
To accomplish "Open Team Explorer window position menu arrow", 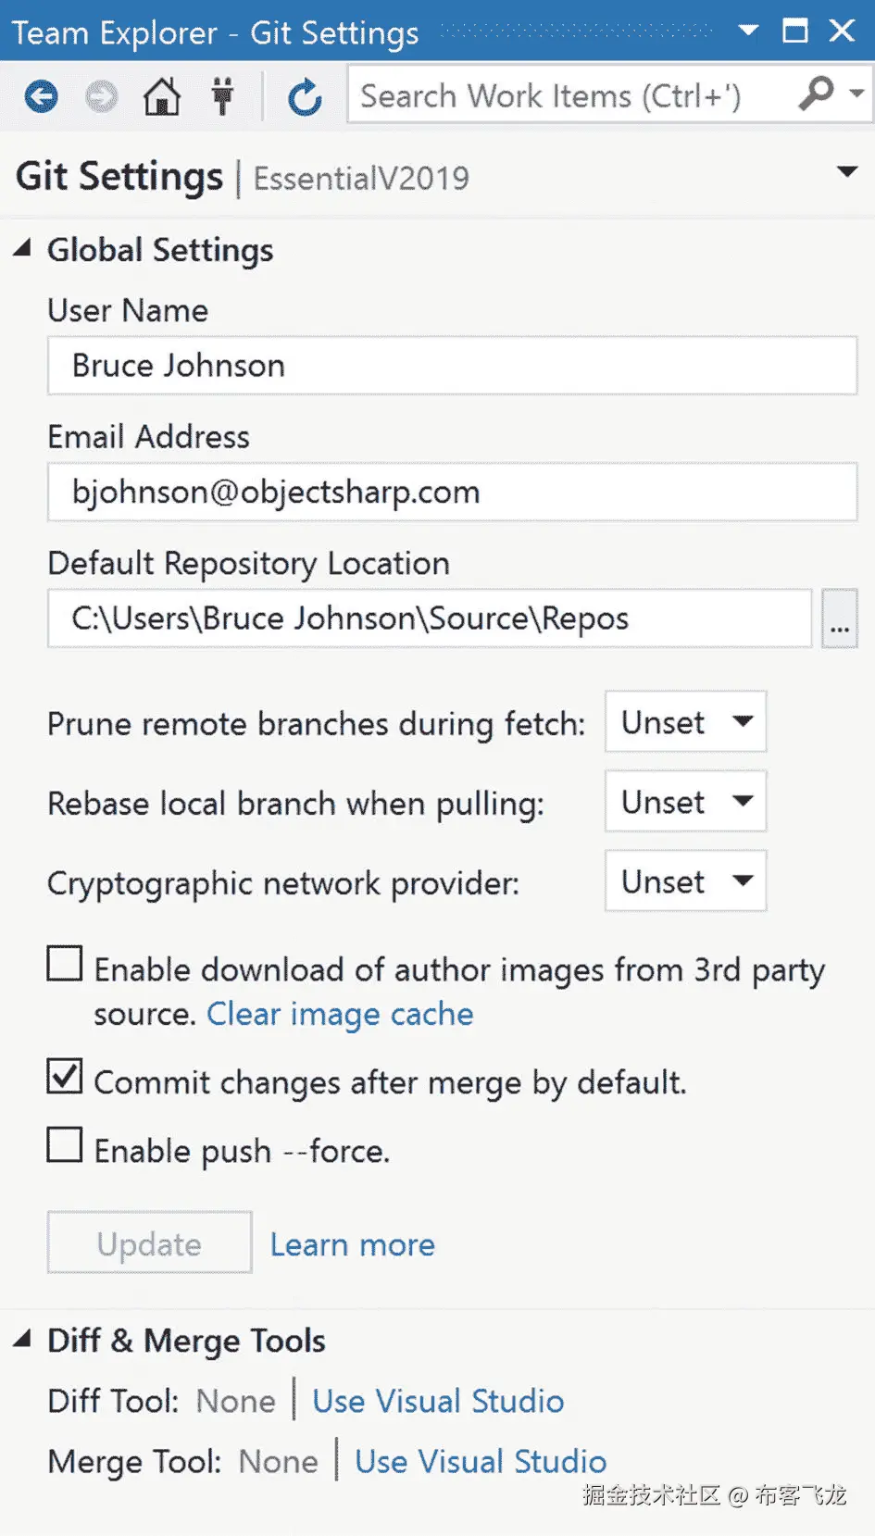I will (748, 31).
